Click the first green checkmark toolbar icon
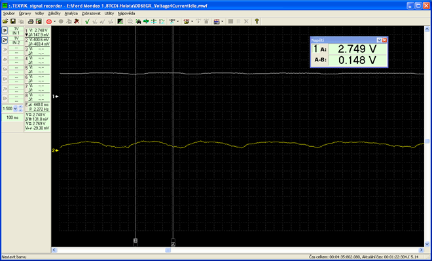The image size is (432, 261). 87,22
